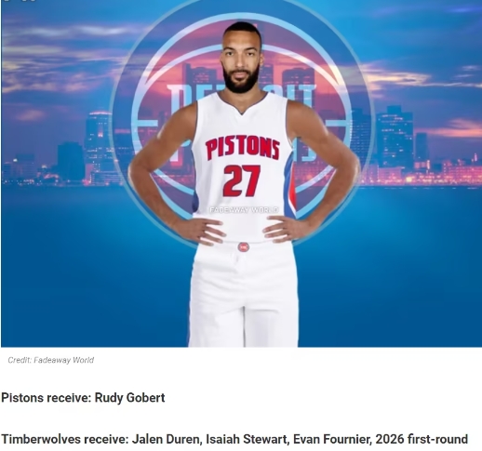
Task: Select the 'Credit: Fadeaway World' caption
Action: 51,360
